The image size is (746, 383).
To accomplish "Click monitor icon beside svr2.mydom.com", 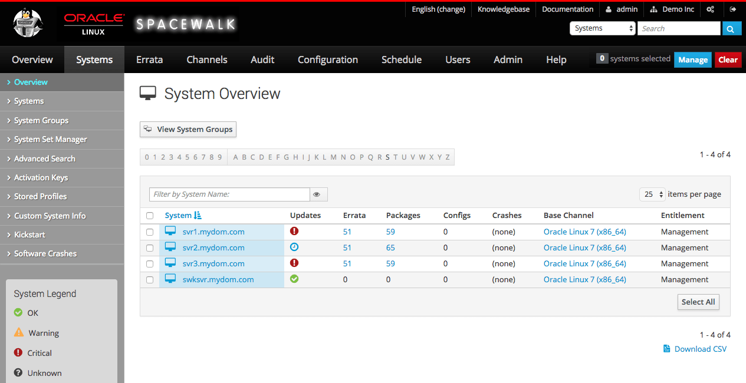I will (170, 247).
